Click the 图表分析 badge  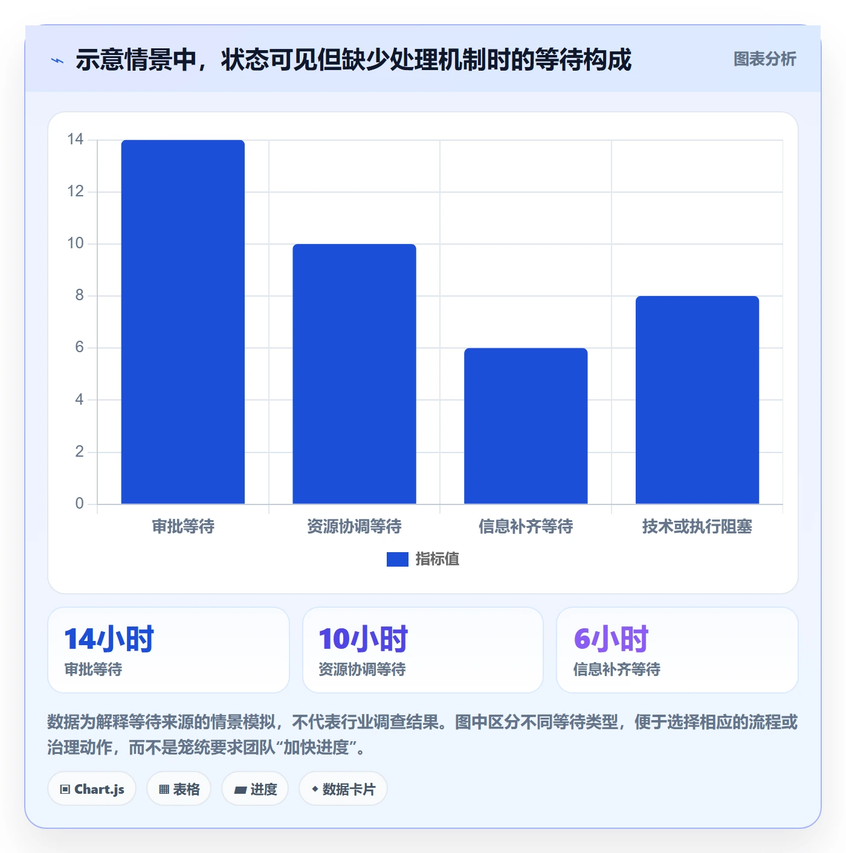(x=764, y=59)
